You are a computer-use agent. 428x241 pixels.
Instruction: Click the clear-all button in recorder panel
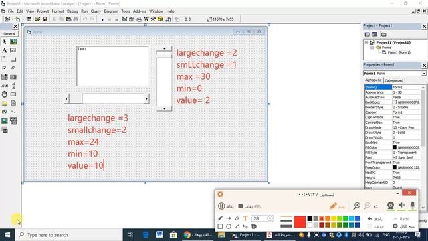tap(403, 226)
